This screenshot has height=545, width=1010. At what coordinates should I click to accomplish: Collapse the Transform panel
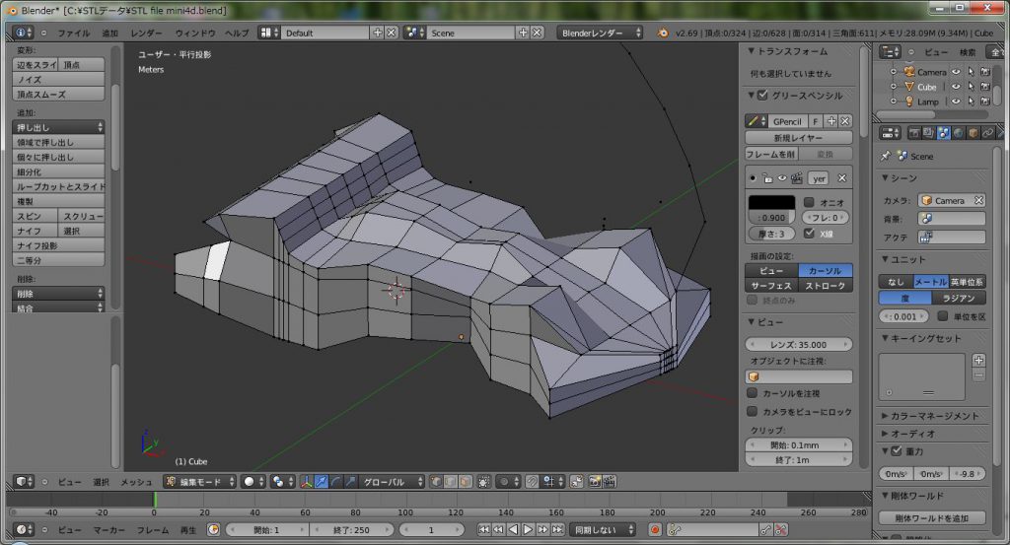point(751,51)
